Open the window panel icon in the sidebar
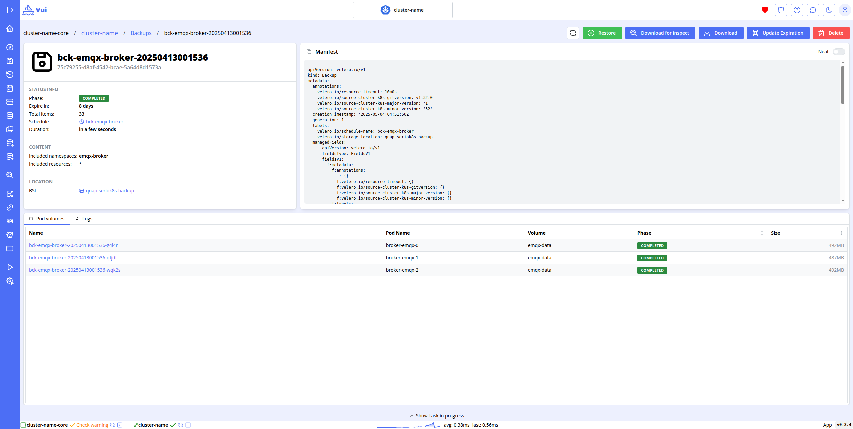This screenshot has height=429, width=853. (x=10, y=248)
